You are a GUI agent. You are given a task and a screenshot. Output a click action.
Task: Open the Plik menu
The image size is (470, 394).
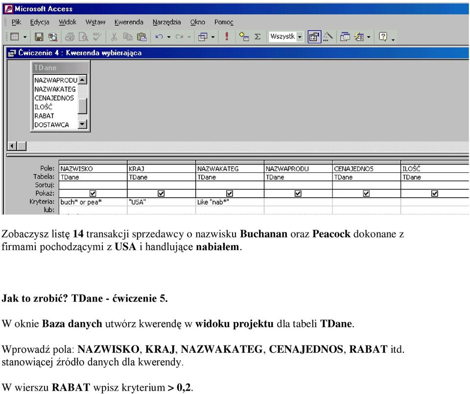[x=16, y=22]
